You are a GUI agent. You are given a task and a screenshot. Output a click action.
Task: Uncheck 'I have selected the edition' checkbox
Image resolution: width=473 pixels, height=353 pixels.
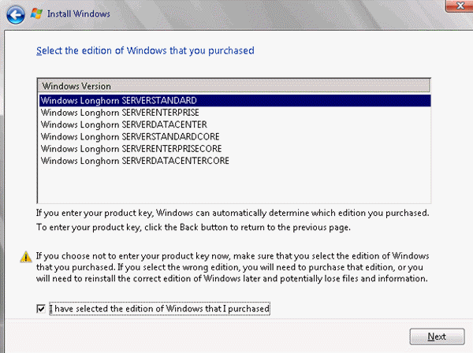41,309
